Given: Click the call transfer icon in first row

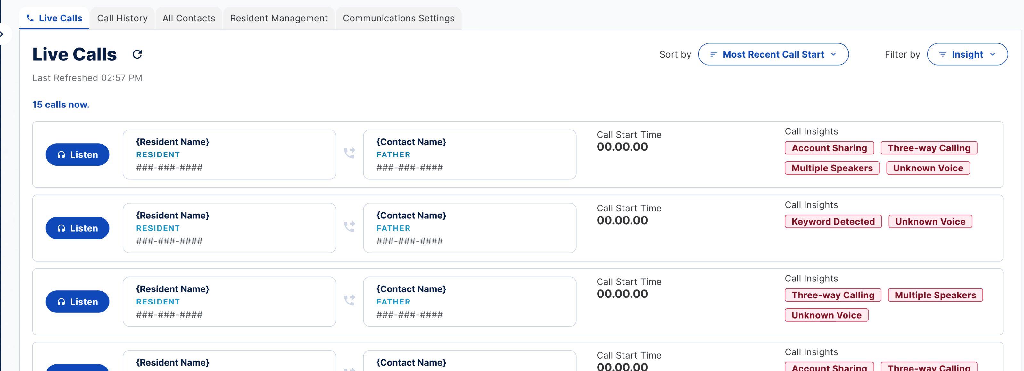Looking at the screenshot, I should pos(350,153).
